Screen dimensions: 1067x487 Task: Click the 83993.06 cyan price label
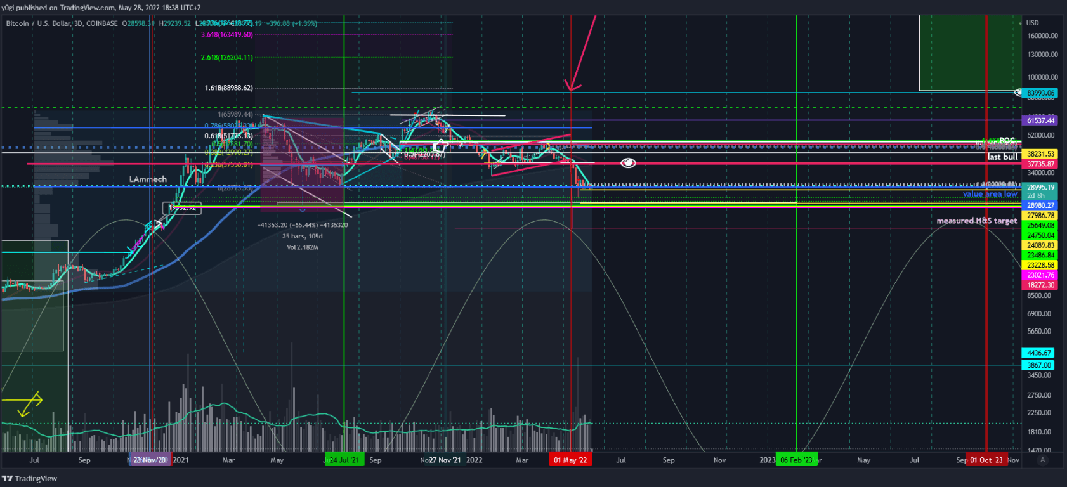click(x=1040, y=93)
